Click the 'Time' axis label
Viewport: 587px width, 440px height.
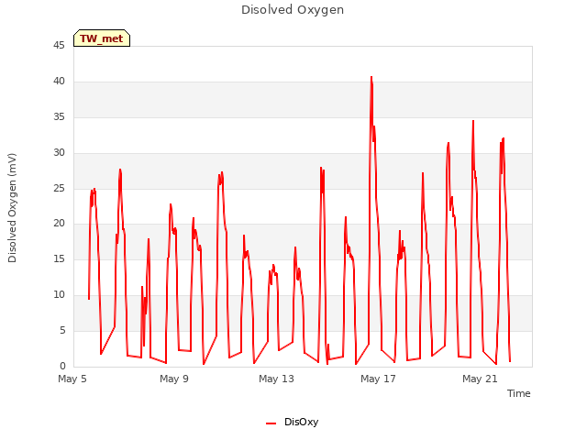coord(519,393)
